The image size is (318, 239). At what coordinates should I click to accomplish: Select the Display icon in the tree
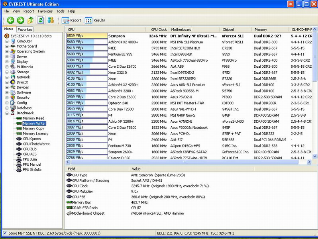click(13, 62)
